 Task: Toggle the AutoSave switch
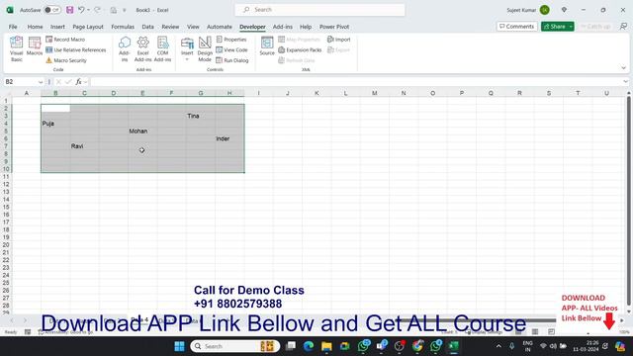tap(52, 10)
